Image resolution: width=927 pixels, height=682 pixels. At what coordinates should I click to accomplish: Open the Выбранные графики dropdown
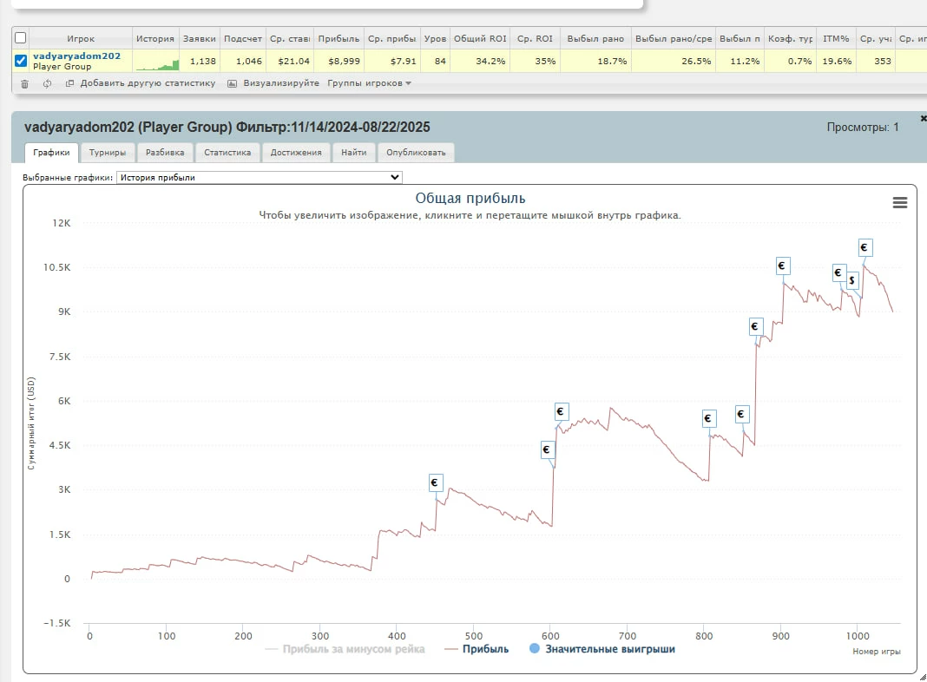[259, 177]
